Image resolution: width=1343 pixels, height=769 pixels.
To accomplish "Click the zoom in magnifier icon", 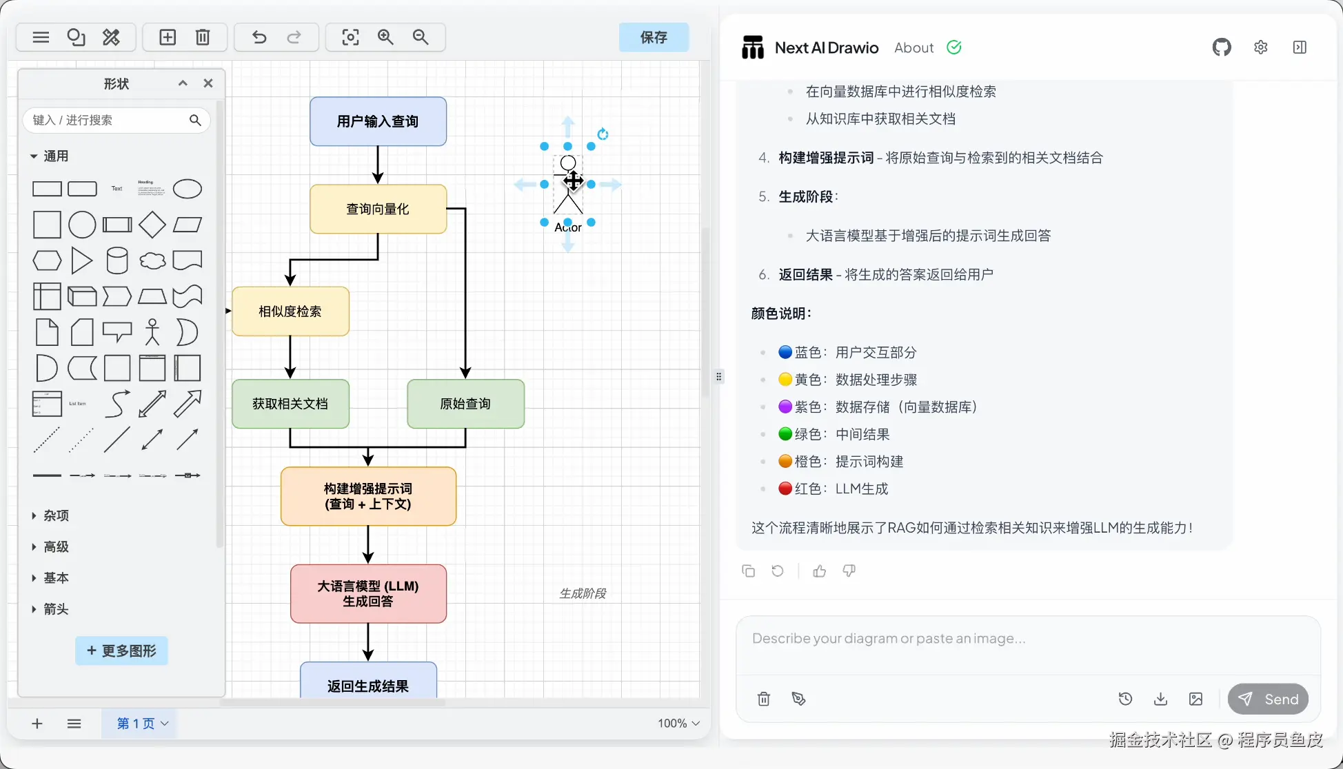I will tap(385, 37).
